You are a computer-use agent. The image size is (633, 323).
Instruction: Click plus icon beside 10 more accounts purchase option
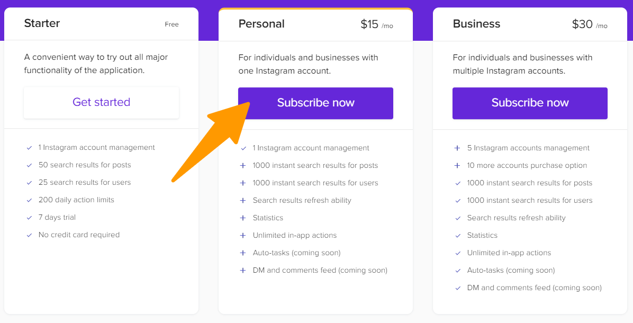457,165
